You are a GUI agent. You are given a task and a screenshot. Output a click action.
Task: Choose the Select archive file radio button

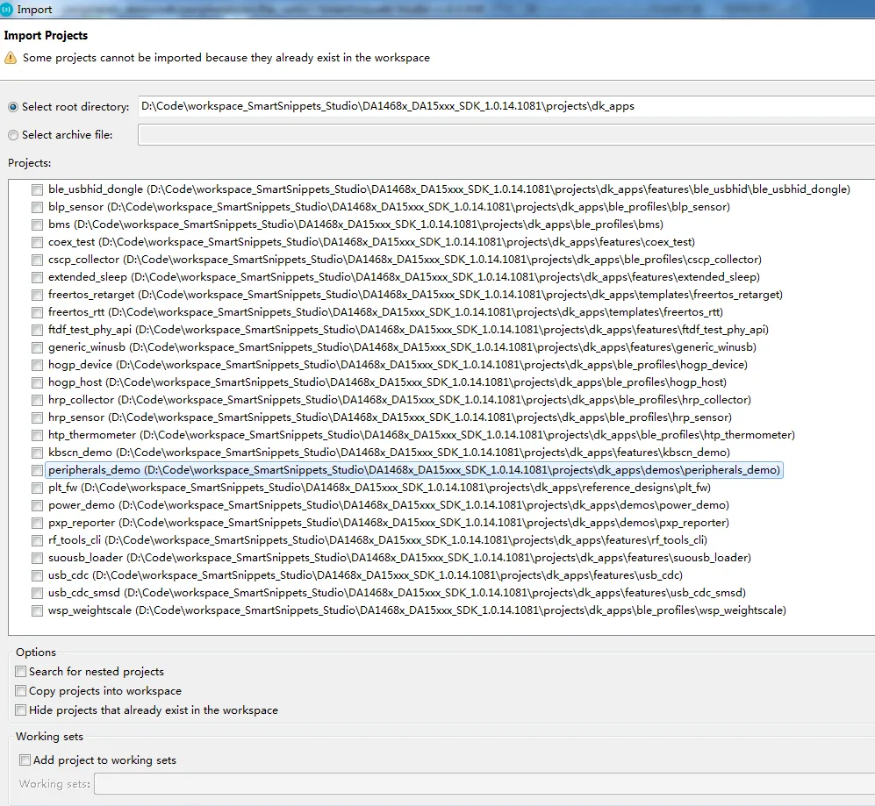coord(13,135)
